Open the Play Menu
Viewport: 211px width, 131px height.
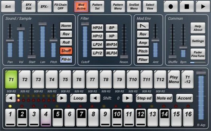click(174, 79)
